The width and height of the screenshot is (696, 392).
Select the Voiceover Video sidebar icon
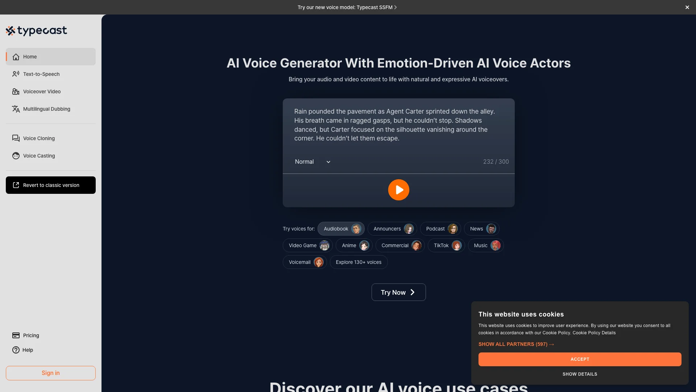coord(15,91)
